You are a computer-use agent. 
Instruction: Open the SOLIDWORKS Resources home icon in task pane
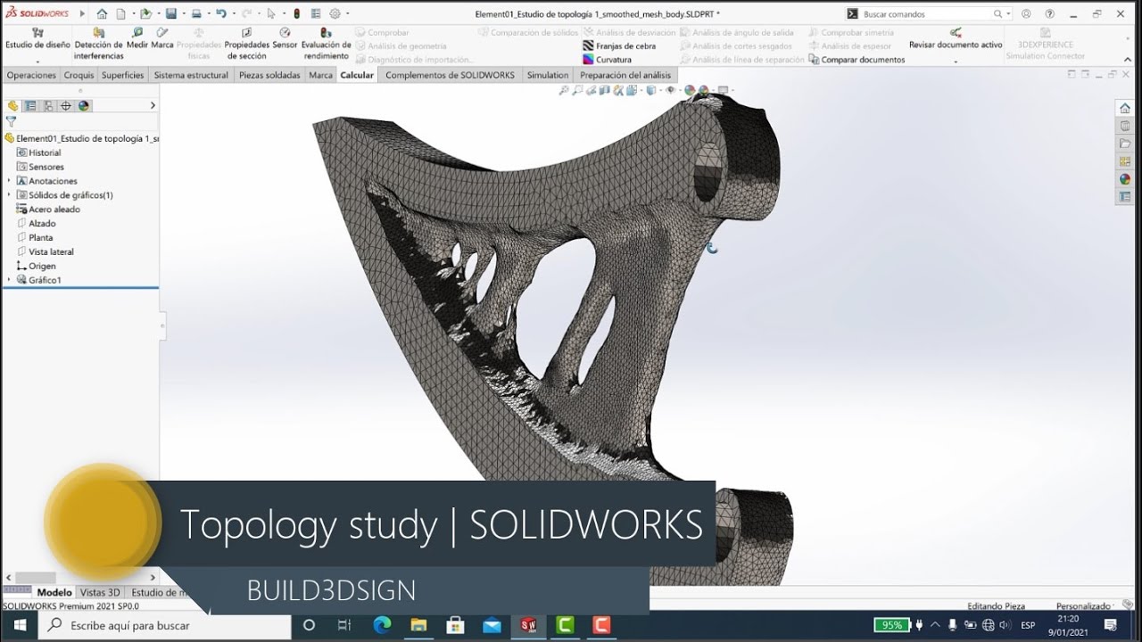(1125, 108)
